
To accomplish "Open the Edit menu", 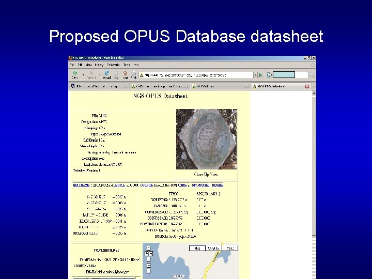I will pyautogui.click(x=80, y=65).
